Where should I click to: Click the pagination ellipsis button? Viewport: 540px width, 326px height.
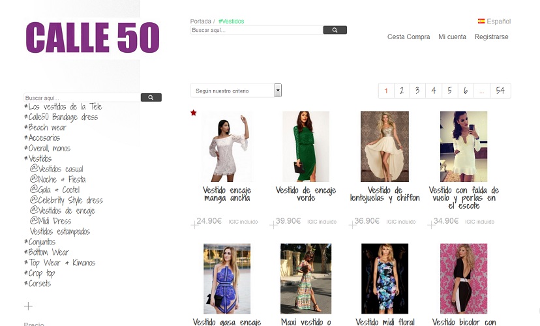pyautogui.click(x=482, y=91)
